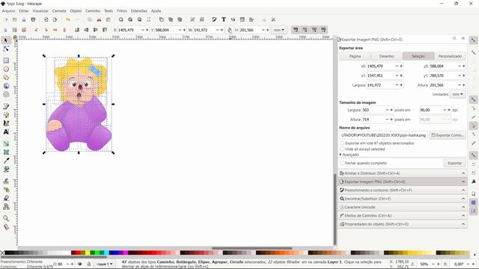The width and height of the screenshot is (479, 269).
Task: Select the Gradient tool
Action: pyautogui.click(x=6, y=143)
